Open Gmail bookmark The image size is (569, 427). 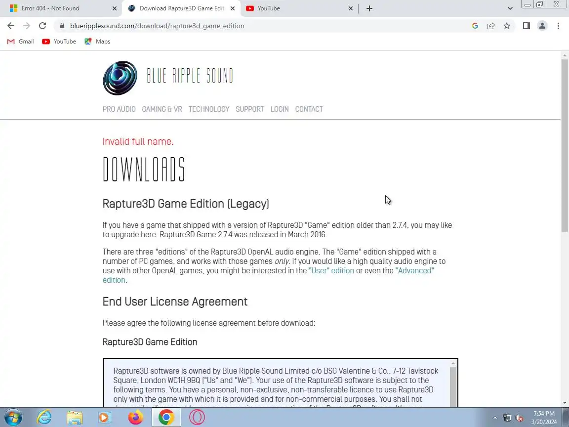click(x=21, y=42)
